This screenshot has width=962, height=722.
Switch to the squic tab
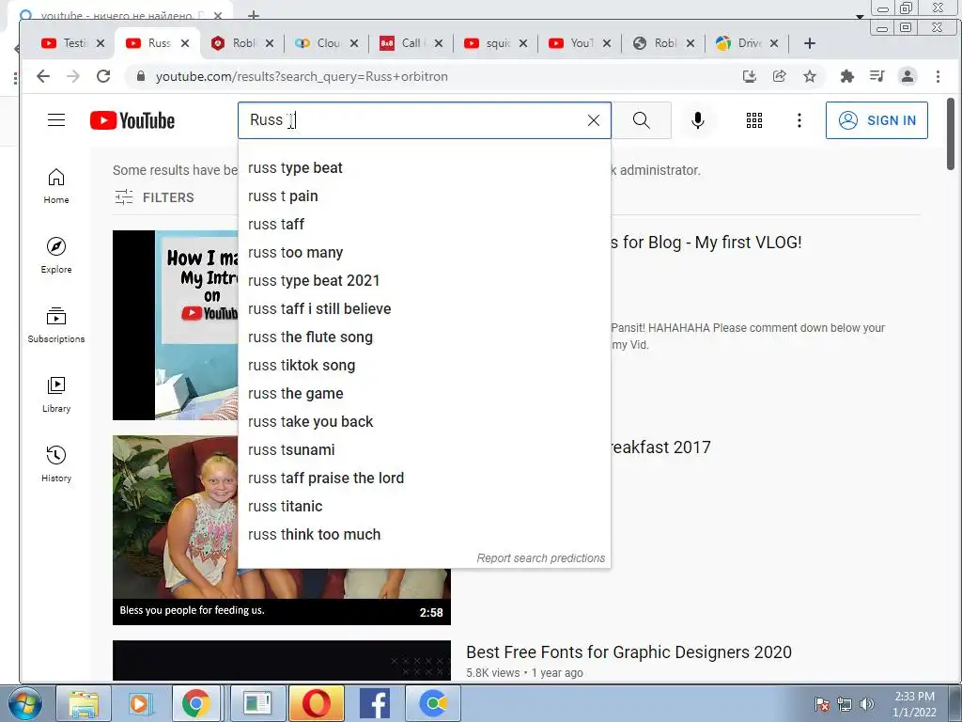[x=495, y=43]
